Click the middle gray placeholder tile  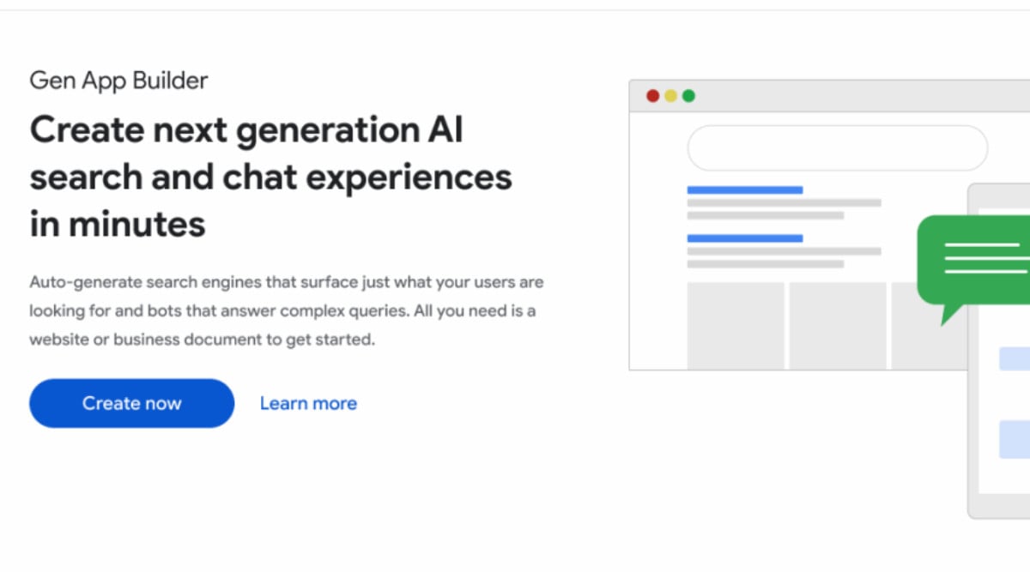(837, 324)
